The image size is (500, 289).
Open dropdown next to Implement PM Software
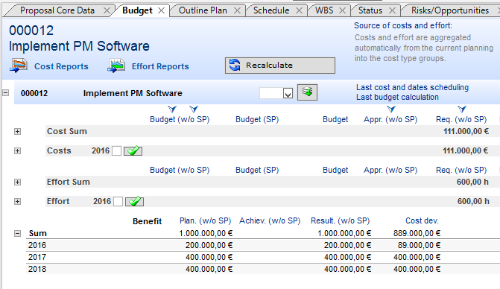(288, 93)
